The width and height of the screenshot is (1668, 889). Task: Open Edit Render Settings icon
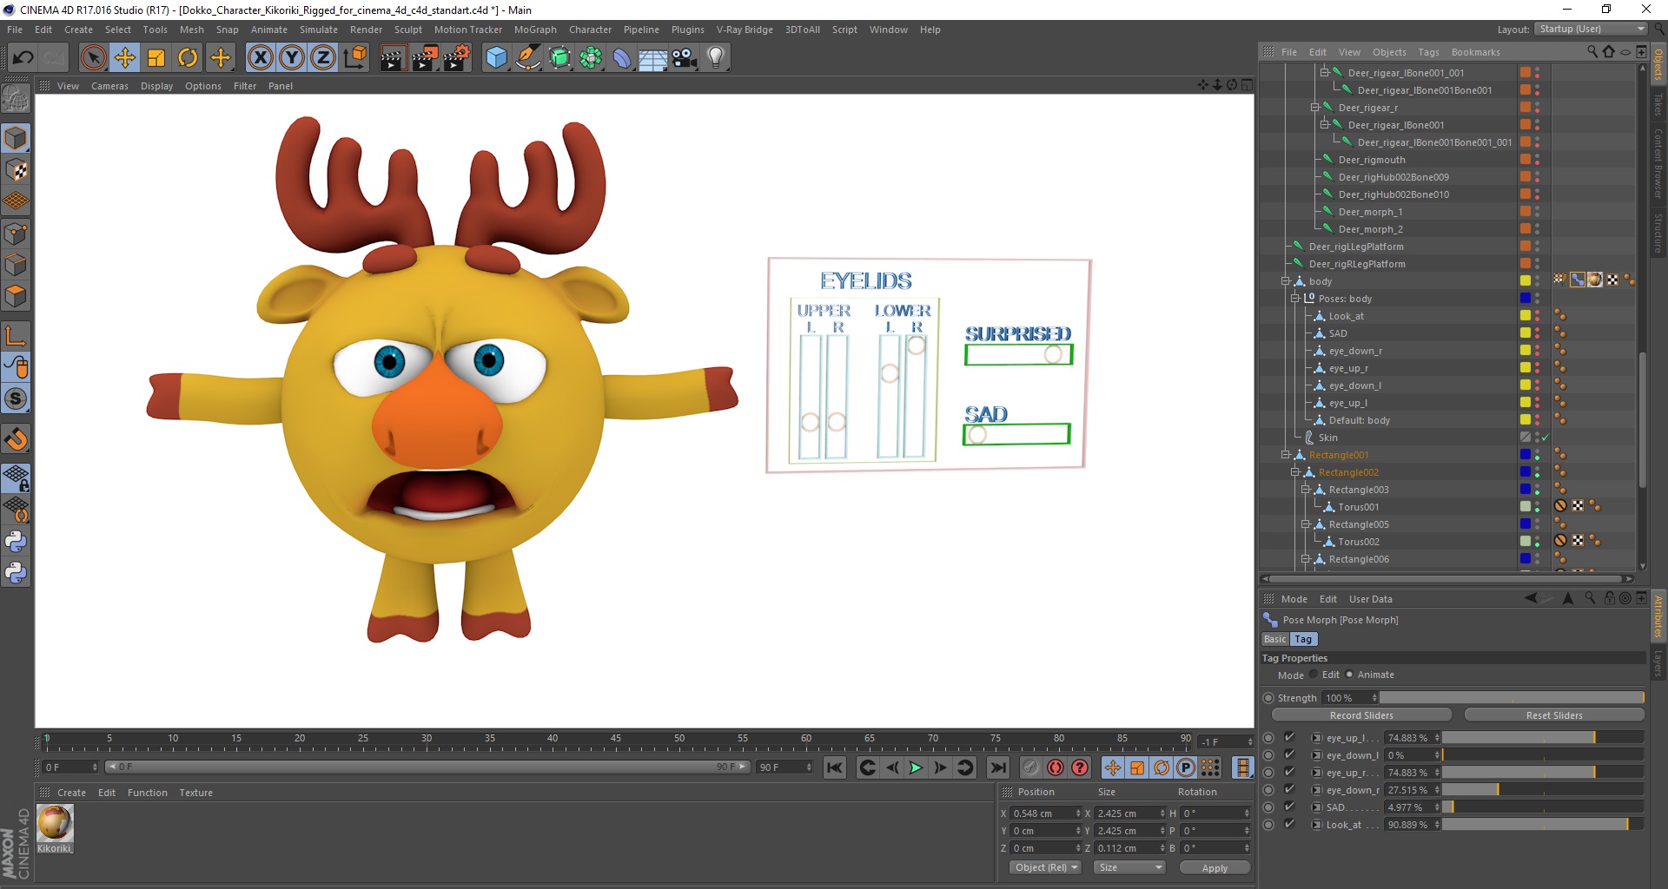click(457, 58)
